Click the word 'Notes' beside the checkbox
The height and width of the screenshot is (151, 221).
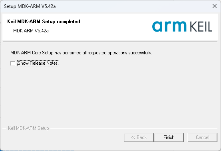pos(52,63)
